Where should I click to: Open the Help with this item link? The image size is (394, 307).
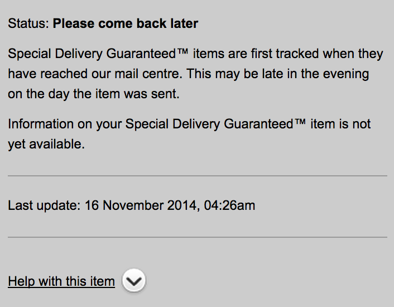[x=61, y=281]
